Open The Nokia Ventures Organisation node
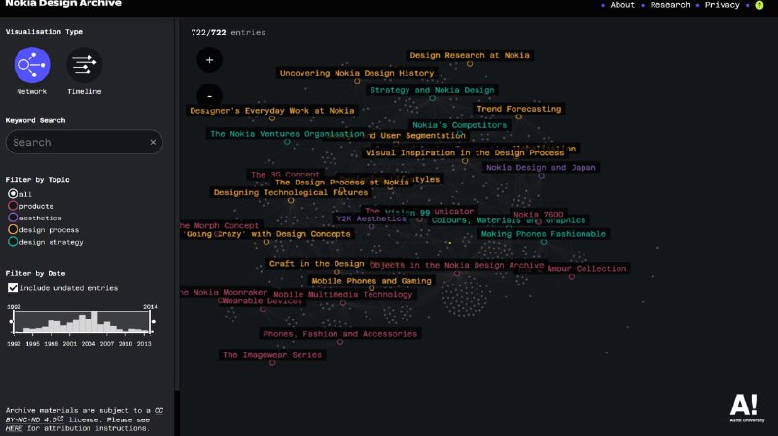 pos(287,134)
